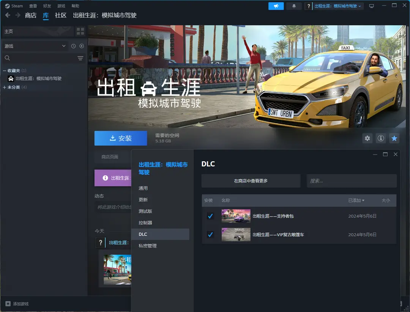Click the Steam logo menu
Screen dimensions: 410x312
(7, 6)
